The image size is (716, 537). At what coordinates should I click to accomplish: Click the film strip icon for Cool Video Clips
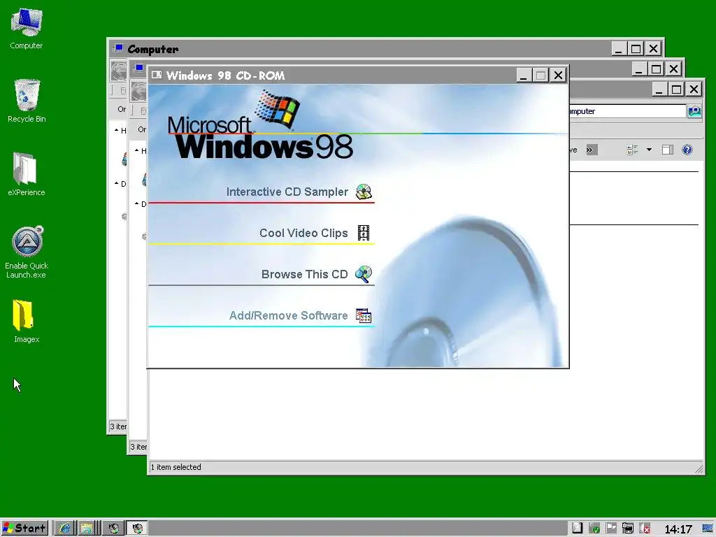point(364,233)
